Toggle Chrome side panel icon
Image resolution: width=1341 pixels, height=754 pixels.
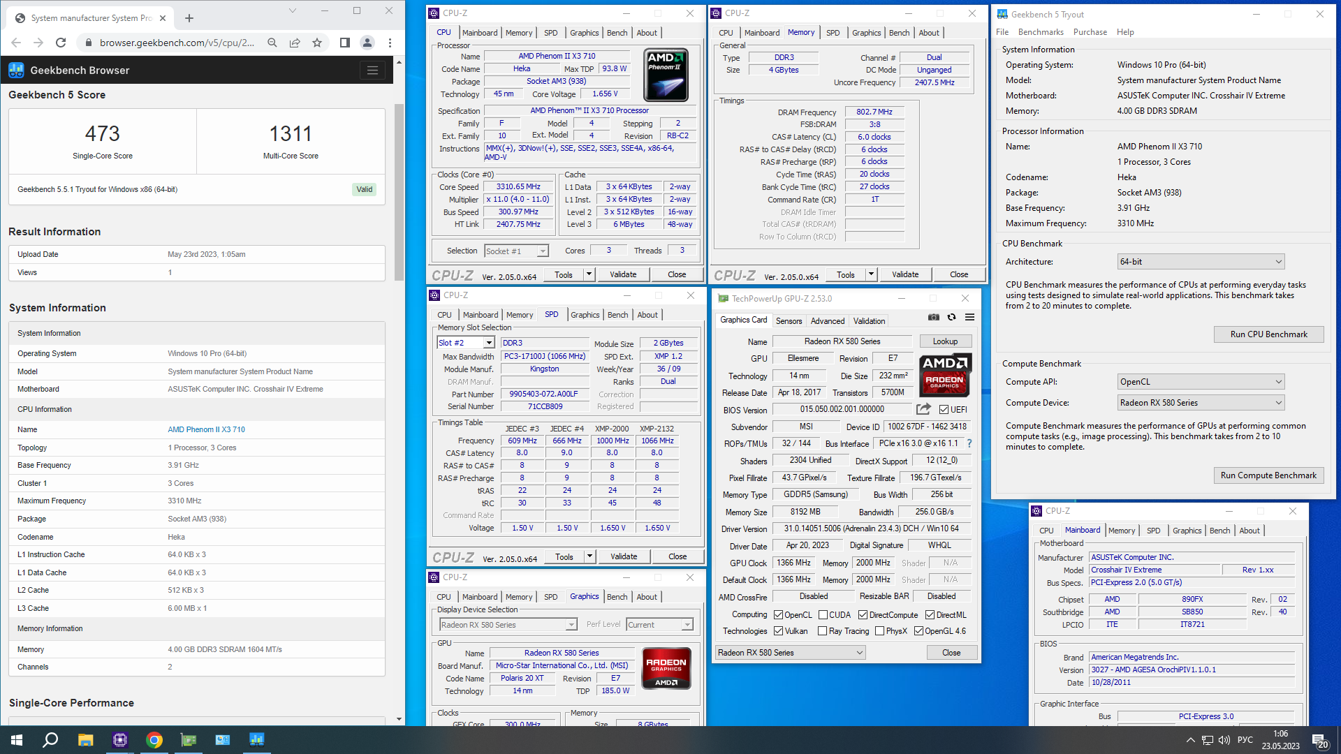(x=344, y=43)
